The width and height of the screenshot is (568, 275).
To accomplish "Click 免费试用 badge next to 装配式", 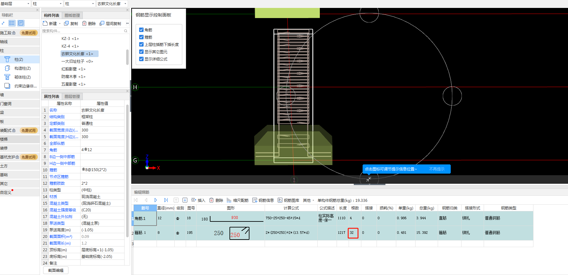I will pyautogui.click(x=29, y=131).
